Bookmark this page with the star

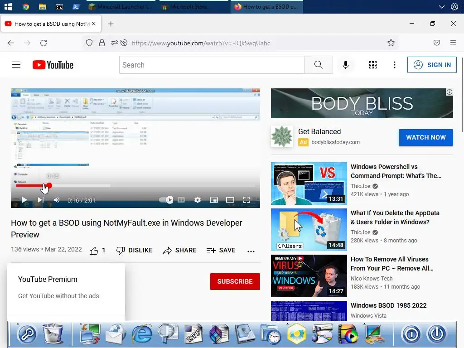[391, 43]
